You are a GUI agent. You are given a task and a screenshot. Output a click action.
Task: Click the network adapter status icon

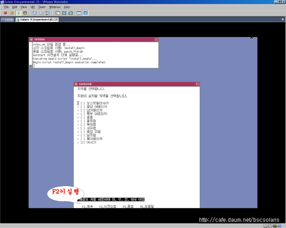(x=275, y=226)
